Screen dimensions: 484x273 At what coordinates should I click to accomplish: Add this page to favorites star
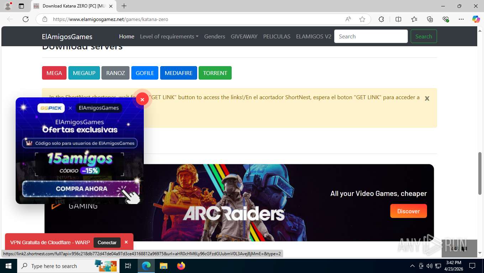(x=362, y=19)
